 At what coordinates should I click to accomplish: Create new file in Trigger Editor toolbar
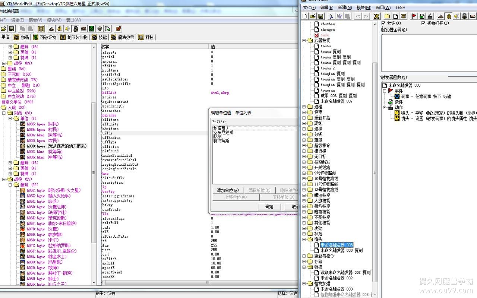[x=305, y=16]
